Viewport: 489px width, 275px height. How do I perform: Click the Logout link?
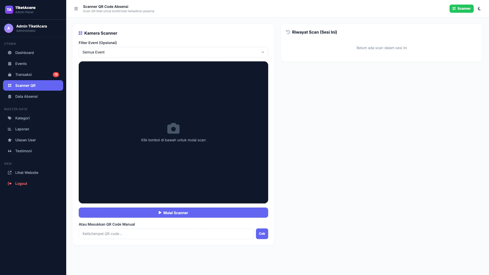click(33, 184)
